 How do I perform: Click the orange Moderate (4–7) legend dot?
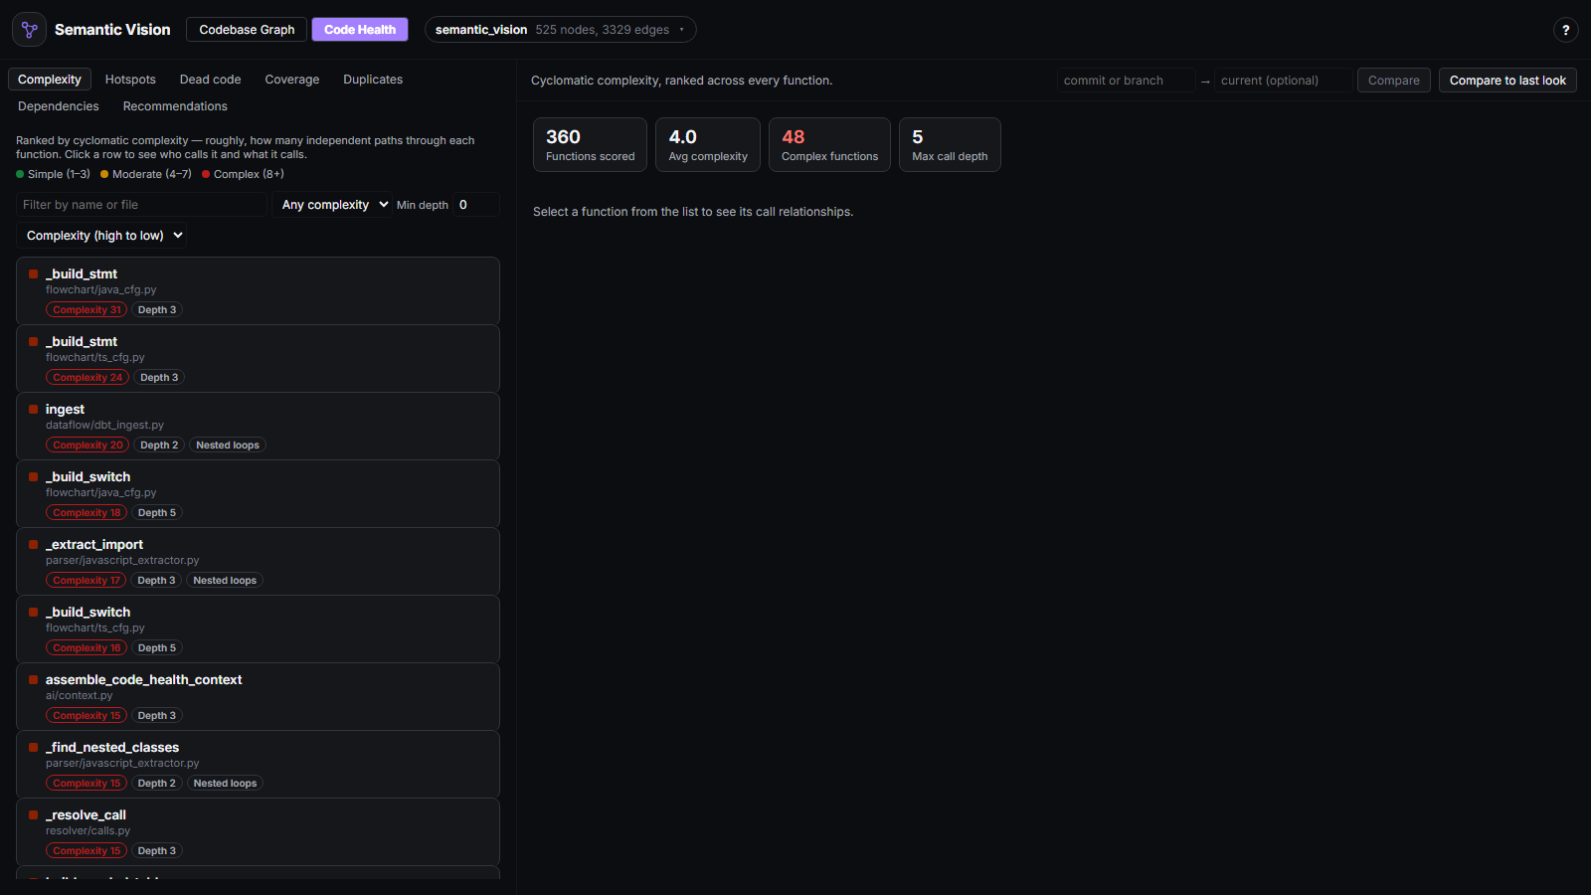tap(104, 174)
